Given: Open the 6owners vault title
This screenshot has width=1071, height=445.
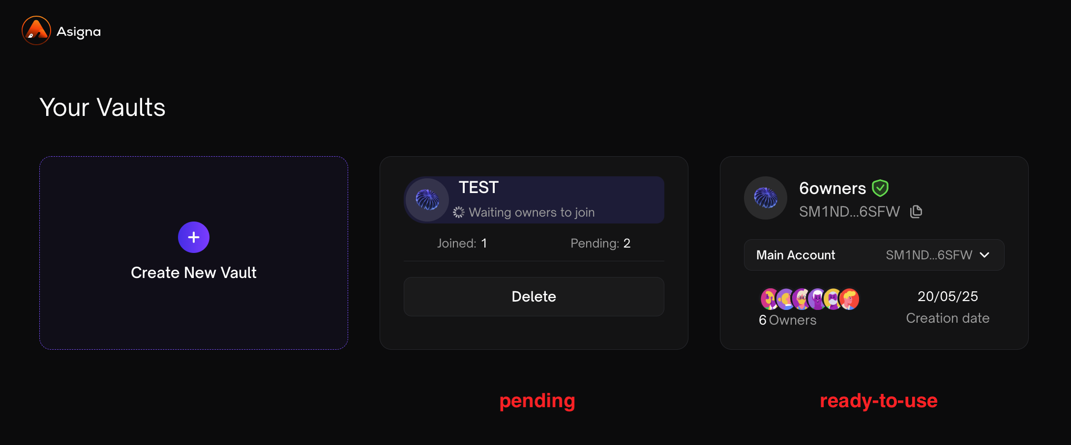Looking at the screenshot, I should [832, 188].
